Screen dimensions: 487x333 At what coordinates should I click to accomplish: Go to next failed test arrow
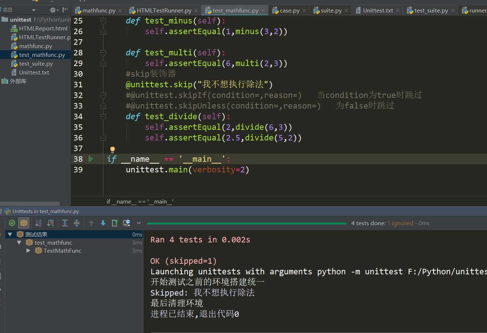(x=103, y=223)
